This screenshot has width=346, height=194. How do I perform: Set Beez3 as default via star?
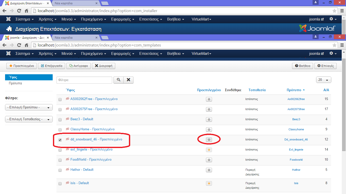click(x=209, y=119)
